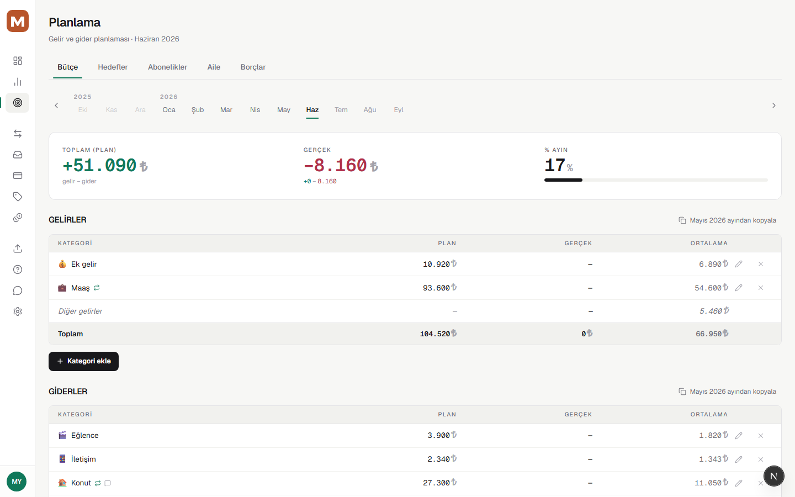Open the coins icon in sidebar
795x497 pixels.
coord(18,218)
